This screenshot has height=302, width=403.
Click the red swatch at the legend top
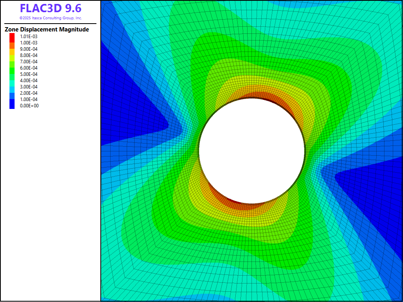(12, 37)
